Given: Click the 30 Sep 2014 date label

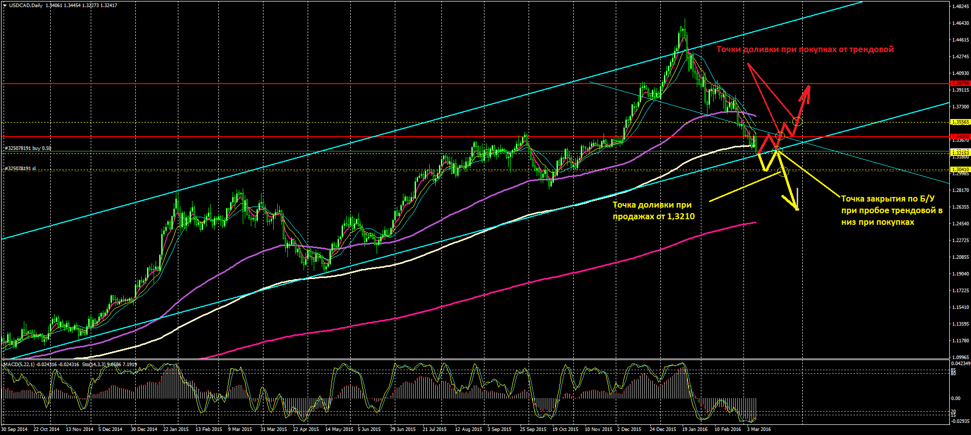Looking at the screenshot, I should pyautogui.click(x=14, y=429).
